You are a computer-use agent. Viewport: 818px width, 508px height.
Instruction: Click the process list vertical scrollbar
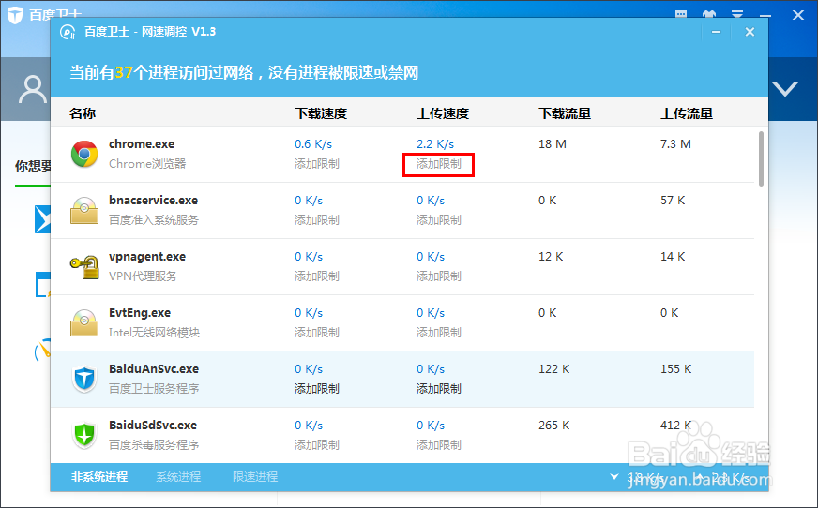click(x=761, y=158)
